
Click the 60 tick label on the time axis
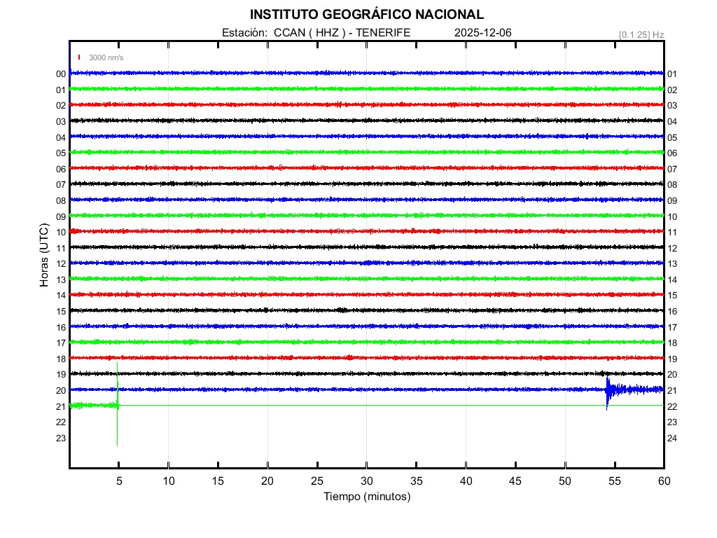pos(663,481)
